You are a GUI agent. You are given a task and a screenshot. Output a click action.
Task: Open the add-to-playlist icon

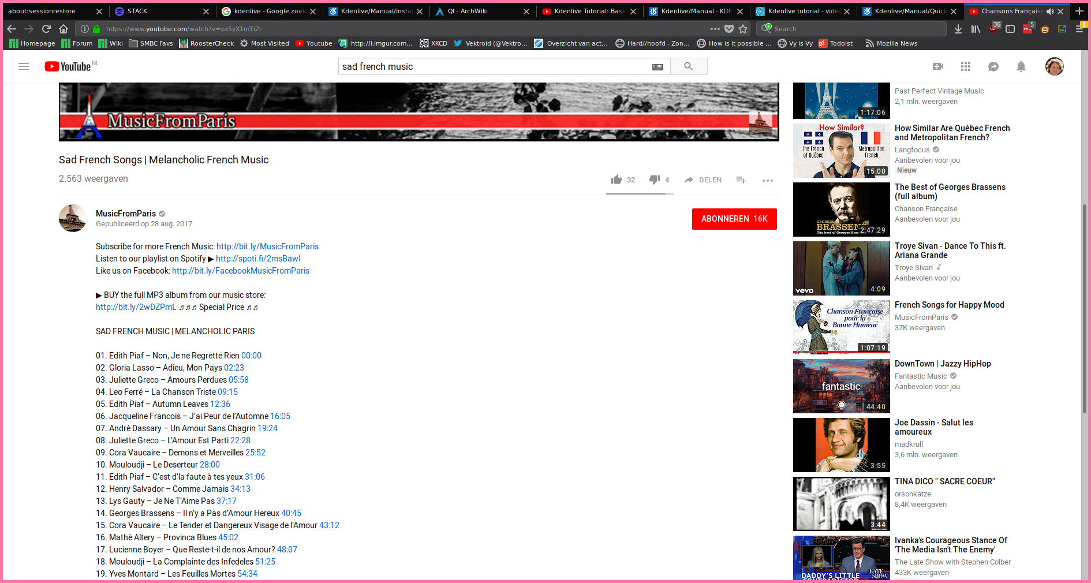741,180
